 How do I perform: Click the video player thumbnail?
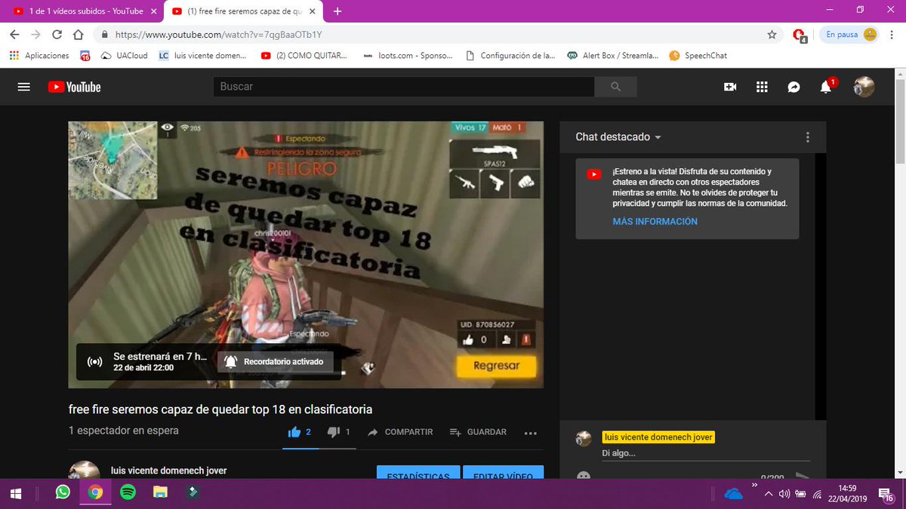(306, 255)
